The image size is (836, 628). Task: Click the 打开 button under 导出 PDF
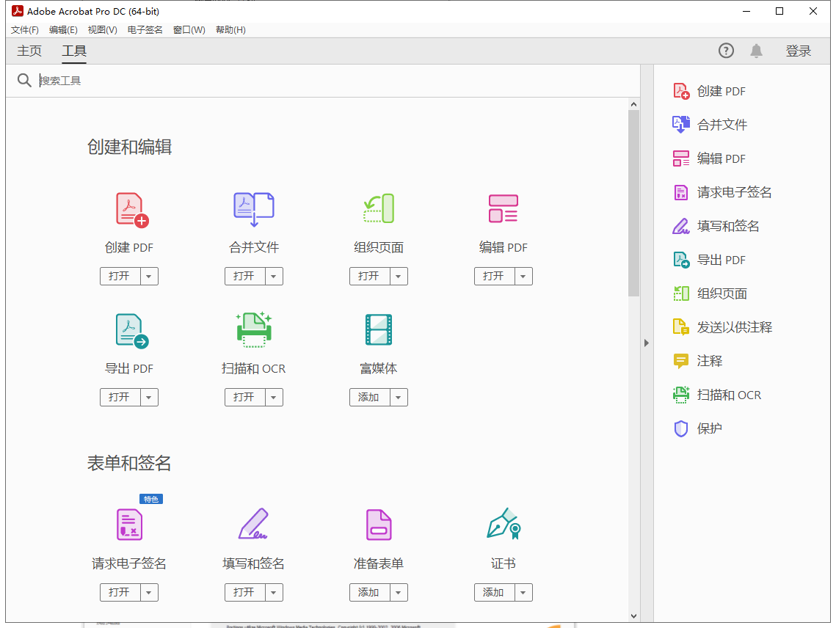tap(123, 397)
